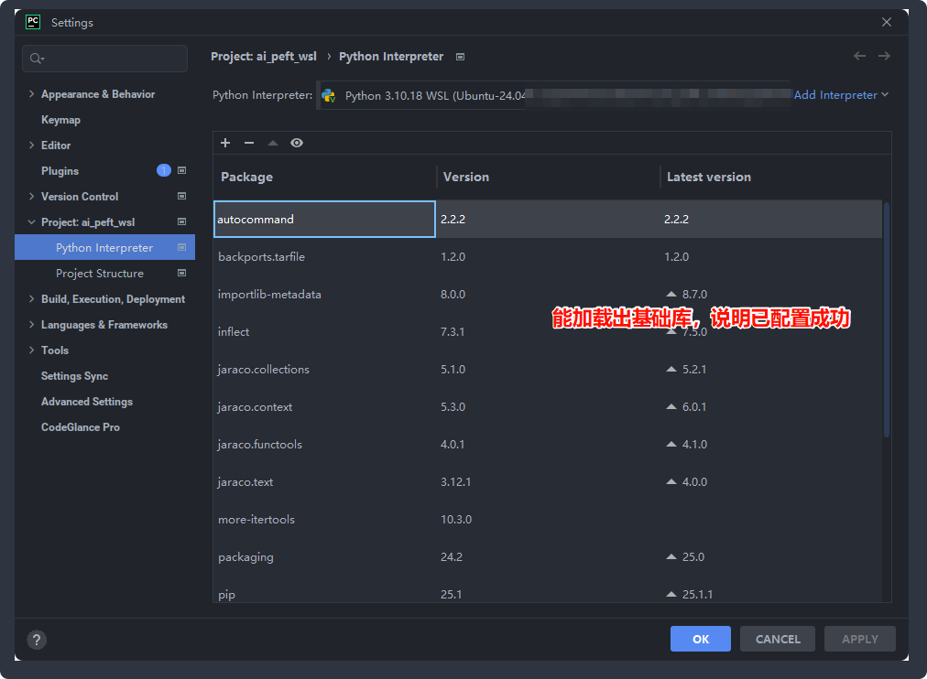The width and height of the screenshot is (927, 679).
Task: Click the package list vertical scrollbar
Action: 886,318
